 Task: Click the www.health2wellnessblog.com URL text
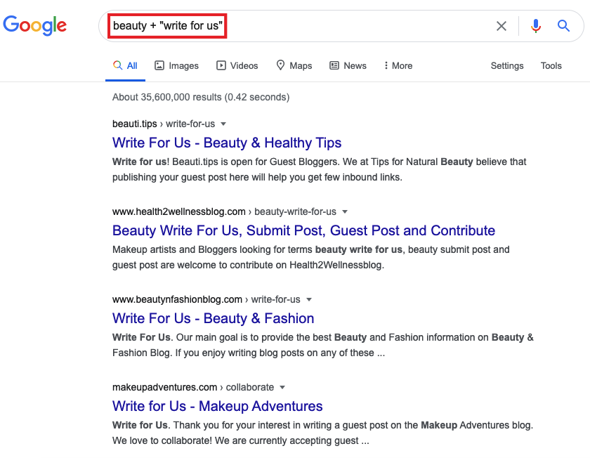pyautogui.click(x=178, y=211)
